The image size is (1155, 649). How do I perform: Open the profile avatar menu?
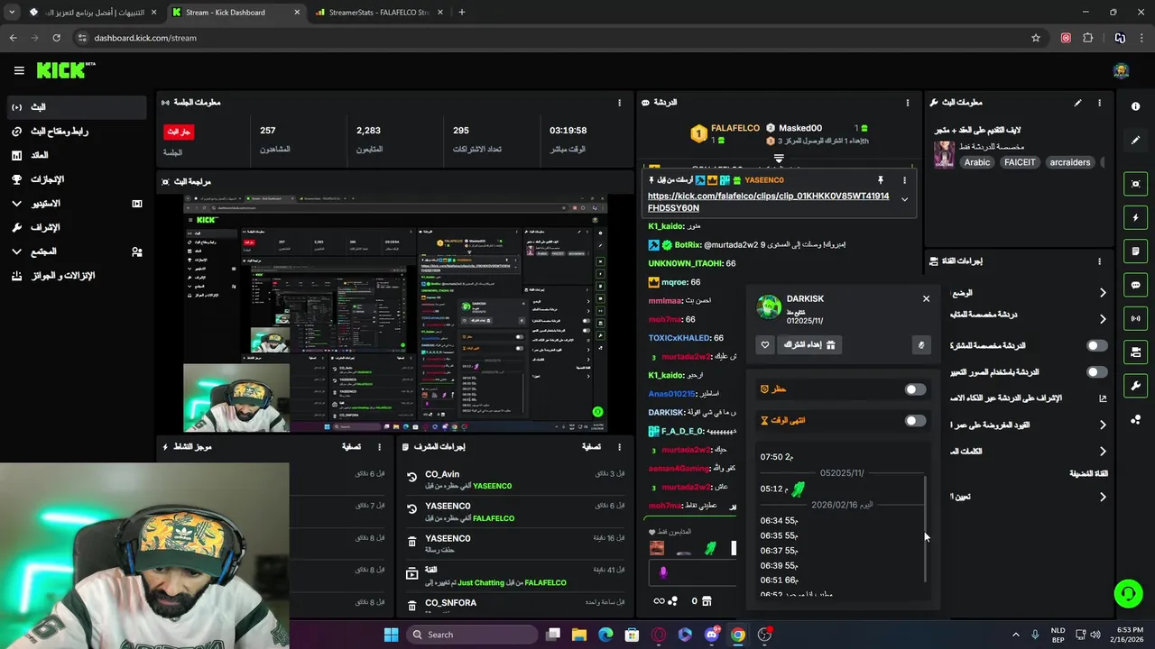tap(1121, 71)
